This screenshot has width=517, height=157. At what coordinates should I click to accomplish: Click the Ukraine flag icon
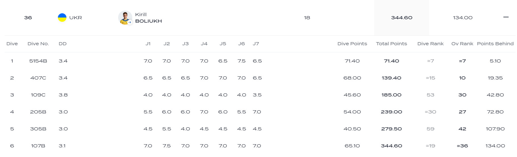tap(62, 18)
